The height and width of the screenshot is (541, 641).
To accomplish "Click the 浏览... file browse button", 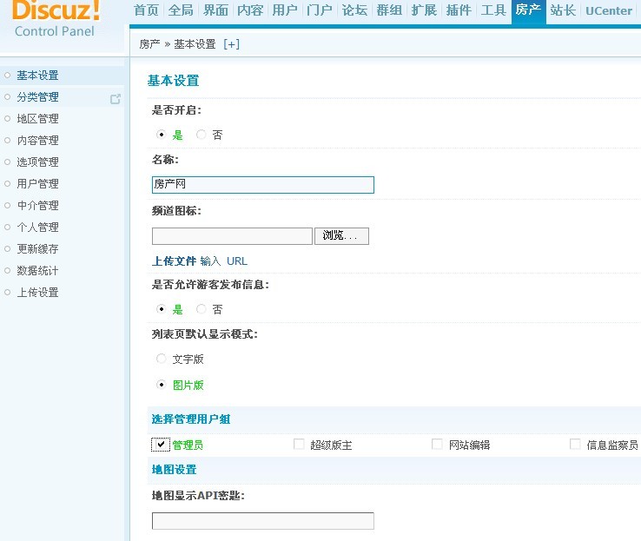I will pyautogui.click(x=341, y=236).
